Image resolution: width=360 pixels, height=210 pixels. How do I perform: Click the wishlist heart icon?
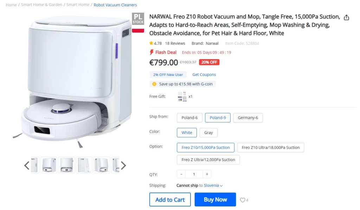[x=242, y=200]
